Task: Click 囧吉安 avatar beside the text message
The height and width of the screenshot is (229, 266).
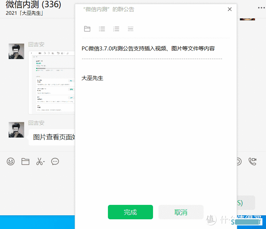Action: pyautogui.click(x=16, y=130)
